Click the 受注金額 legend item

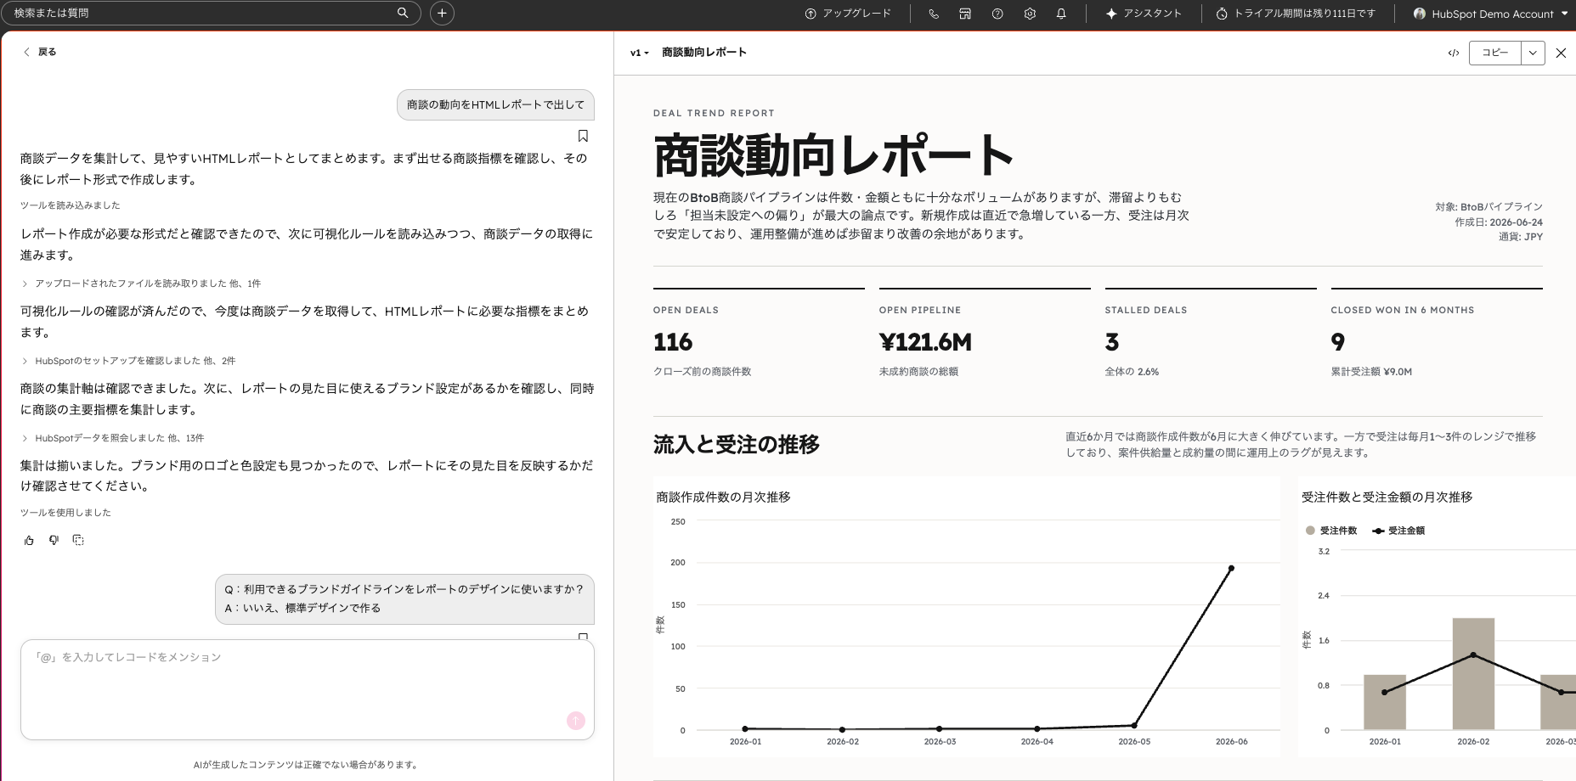(x=1398, y=531)
